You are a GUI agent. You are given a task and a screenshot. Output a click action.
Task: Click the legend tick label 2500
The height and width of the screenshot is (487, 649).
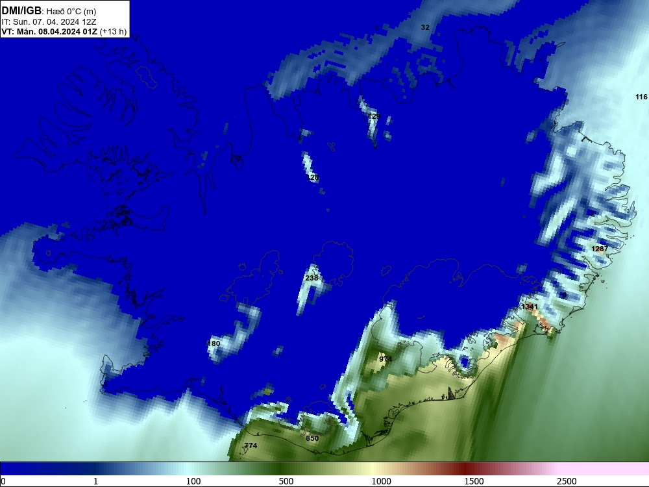(x=567, y=481)
